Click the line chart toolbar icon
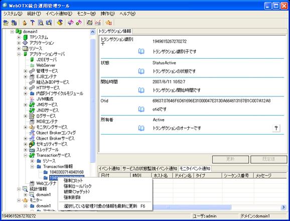Screen dimensions: 290x221 [x=98, y=23]
